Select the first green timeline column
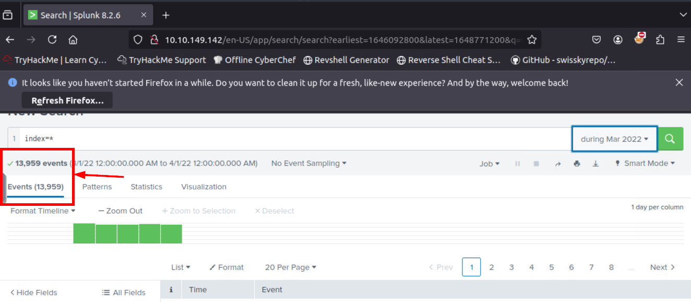Viewport: 691px width, 302px height. pyautogui.click(x=84, y=234)
